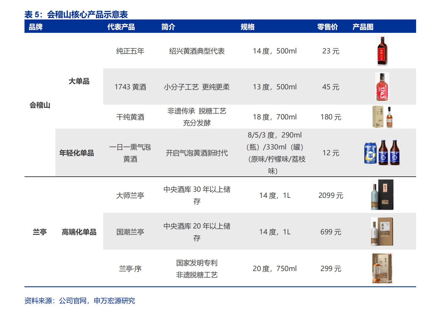Image resolution: width=447 pixels, height=310 pixels.
Task: Click the 产品图 column header
Action: click(x=363, y=27)
